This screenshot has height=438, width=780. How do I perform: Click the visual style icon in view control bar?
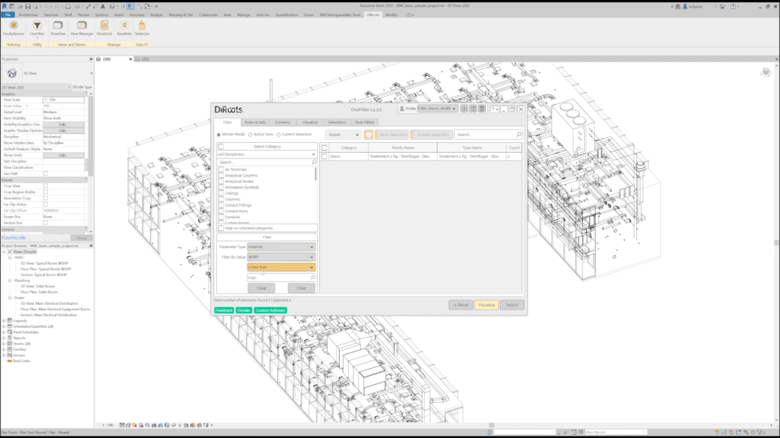[x=128, y=425]
